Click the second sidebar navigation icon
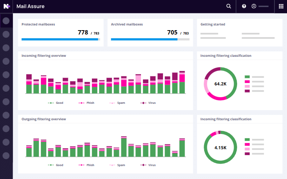 [x=6, y=34]
